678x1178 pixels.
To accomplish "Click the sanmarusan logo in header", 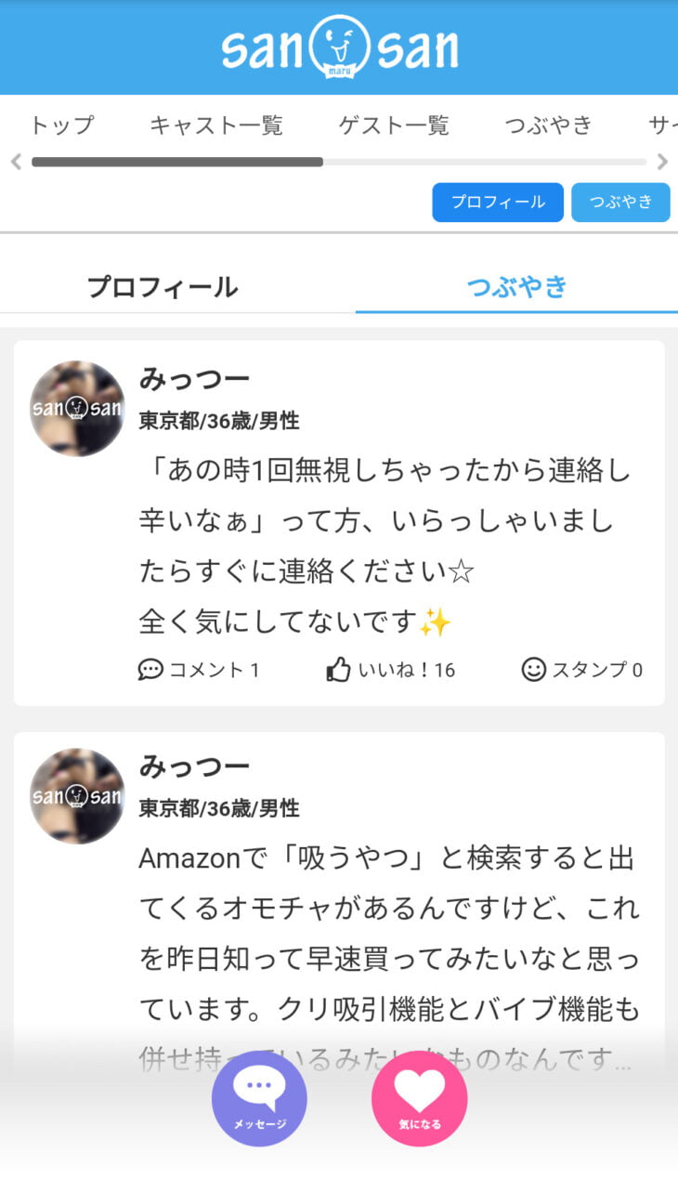I will [339, 47].
